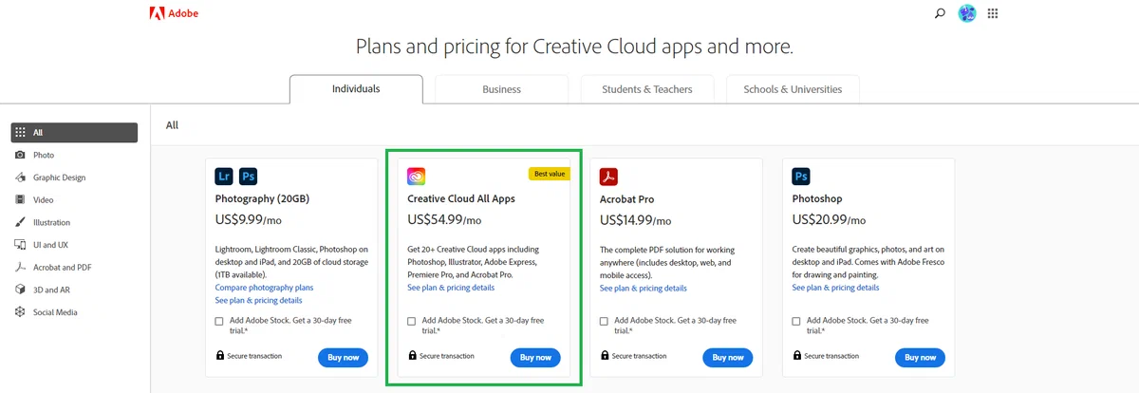Switch to the Business tab
The image size is (1139, 393).
pyautogui.click(x=501, y=89)
